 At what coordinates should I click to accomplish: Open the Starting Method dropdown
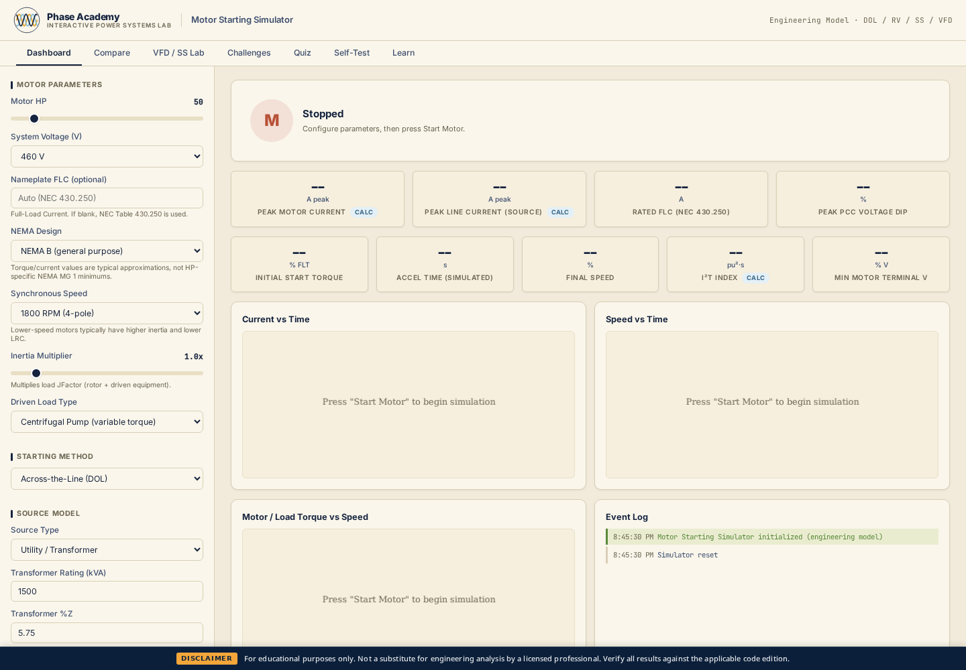coord(107,479)
